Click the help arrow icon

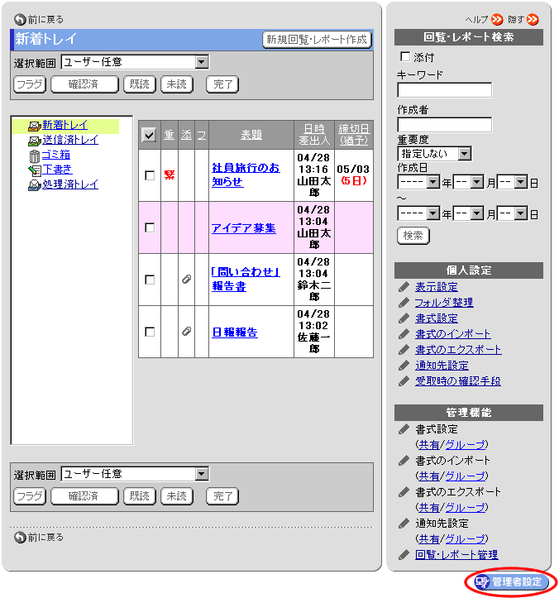click(497, 20)
